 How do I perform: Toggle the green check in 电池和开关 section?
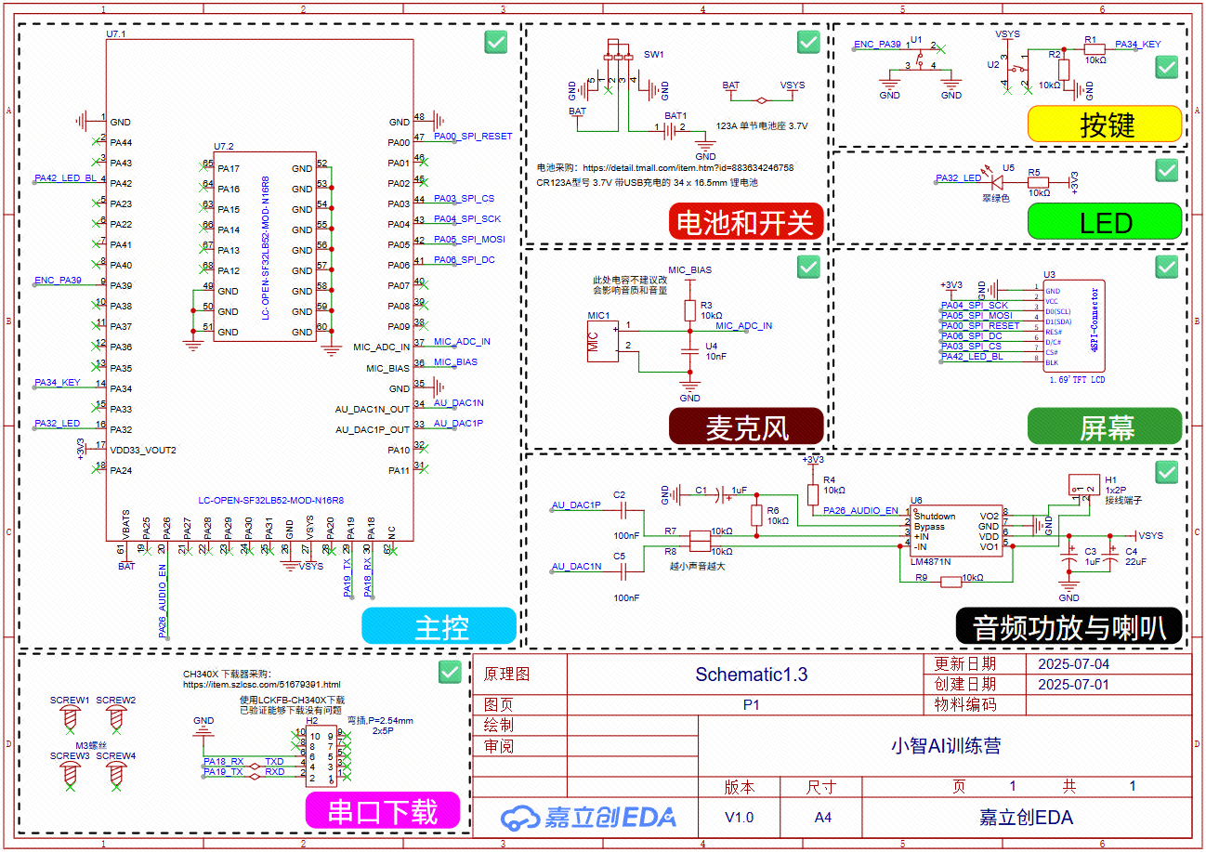808,42
